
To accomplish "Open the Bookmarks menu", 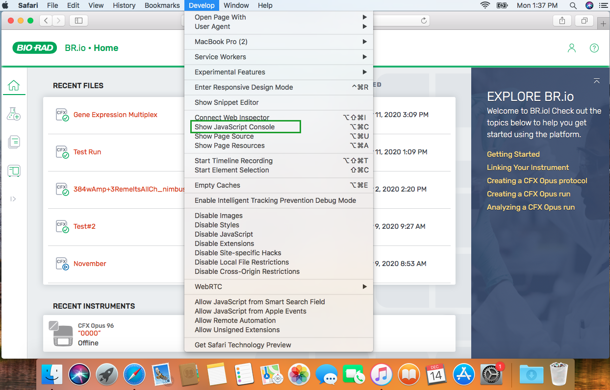I will (x=162, y=5).
